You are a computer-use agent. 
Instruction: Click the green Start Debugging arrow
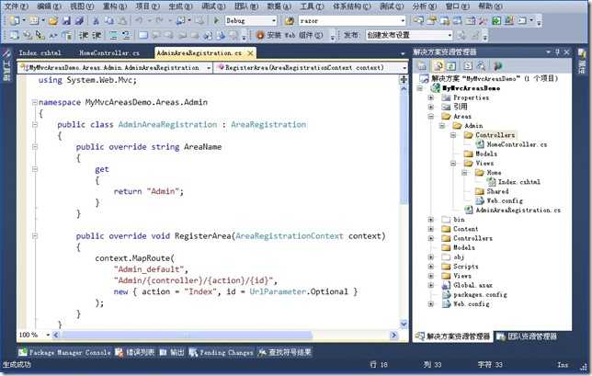pyautogui.click(x=216, y=20)
